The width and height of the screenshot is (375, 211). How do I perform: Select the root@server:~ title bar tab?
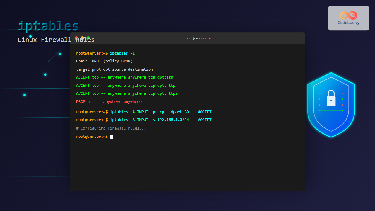click(198, 38)
